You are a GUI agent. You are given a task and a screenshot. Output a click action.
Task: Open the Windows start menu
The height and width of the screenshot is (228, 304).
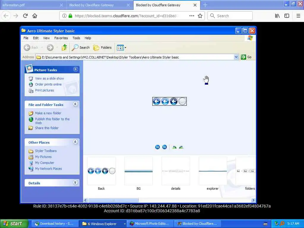pyautogui.click(x=14, y=224)
